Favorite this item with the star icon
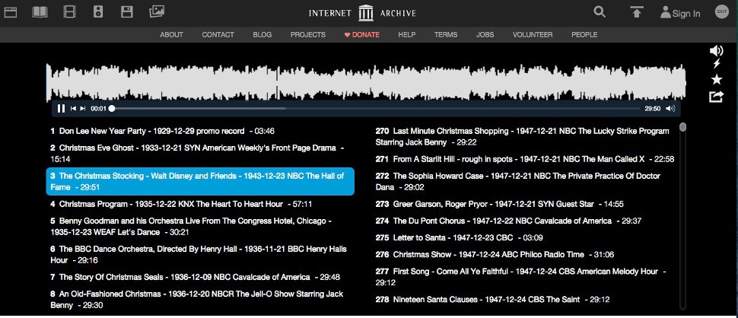This screenshot has height=318, width=738. [x=717, y=79]
